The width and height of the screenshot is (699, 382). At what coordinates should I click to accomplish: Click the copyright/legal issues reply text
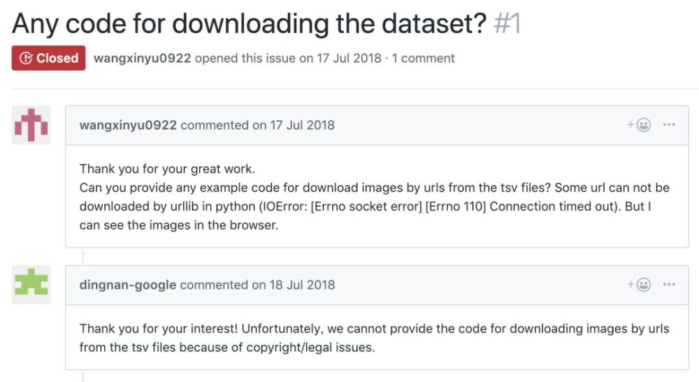[310, 348]
